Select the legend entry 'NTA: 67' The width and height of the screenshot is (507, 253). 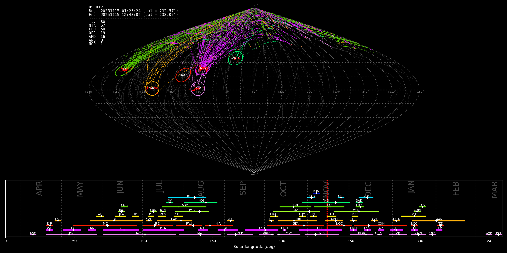[97, 26]
